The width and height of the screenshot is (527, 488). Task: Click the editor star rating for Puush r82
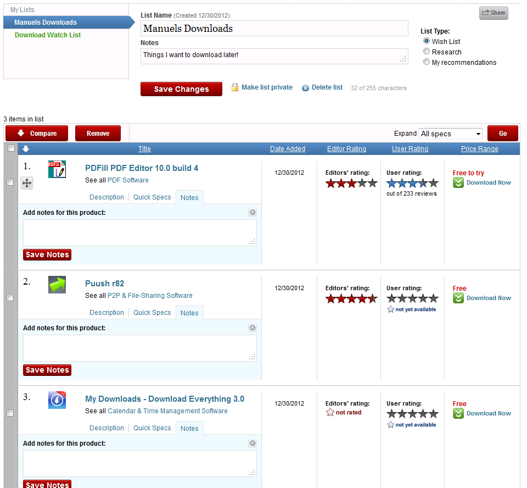pyautogui.click(x=351, y=299)
